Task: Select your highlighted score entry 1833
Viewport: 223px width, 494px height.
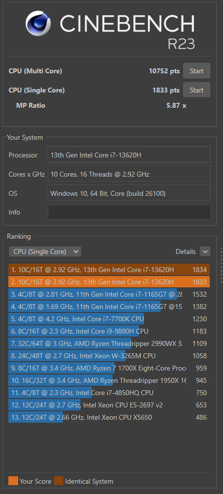Action: point(109,282)
